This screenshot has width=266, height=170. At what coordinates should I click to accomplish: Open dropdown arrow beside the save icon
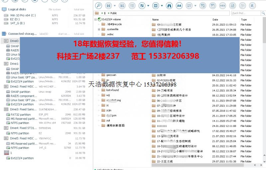tap(115, 6)
